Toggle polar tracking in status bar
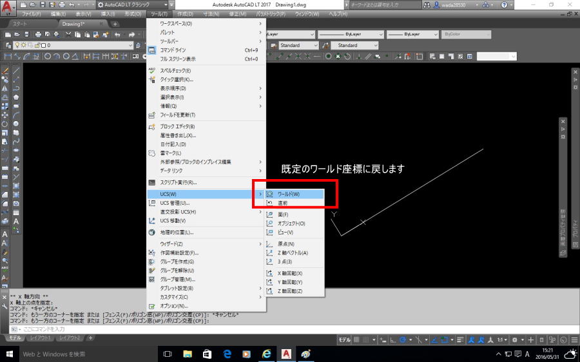580x362 pixels. (x=403, y=340)
